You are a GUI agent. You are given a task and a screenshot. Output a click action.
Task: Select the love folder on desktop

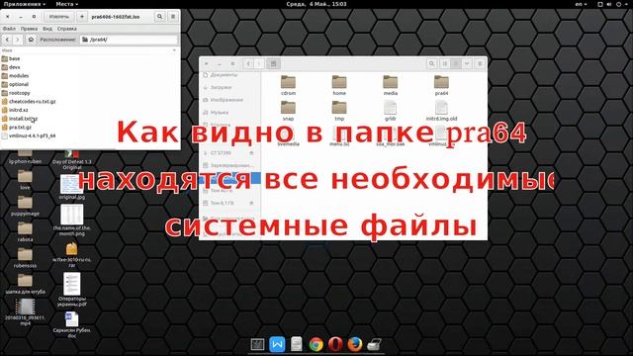25,180
